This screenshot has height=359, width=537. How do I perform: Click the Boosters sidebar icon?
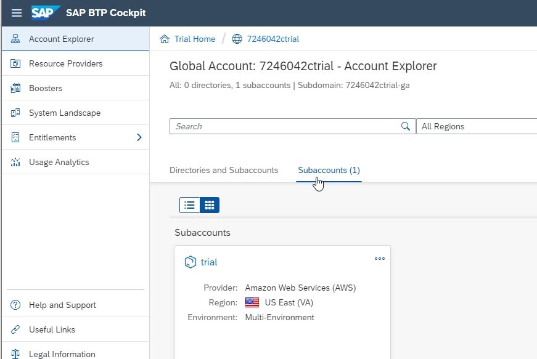[x=15, y=88]
